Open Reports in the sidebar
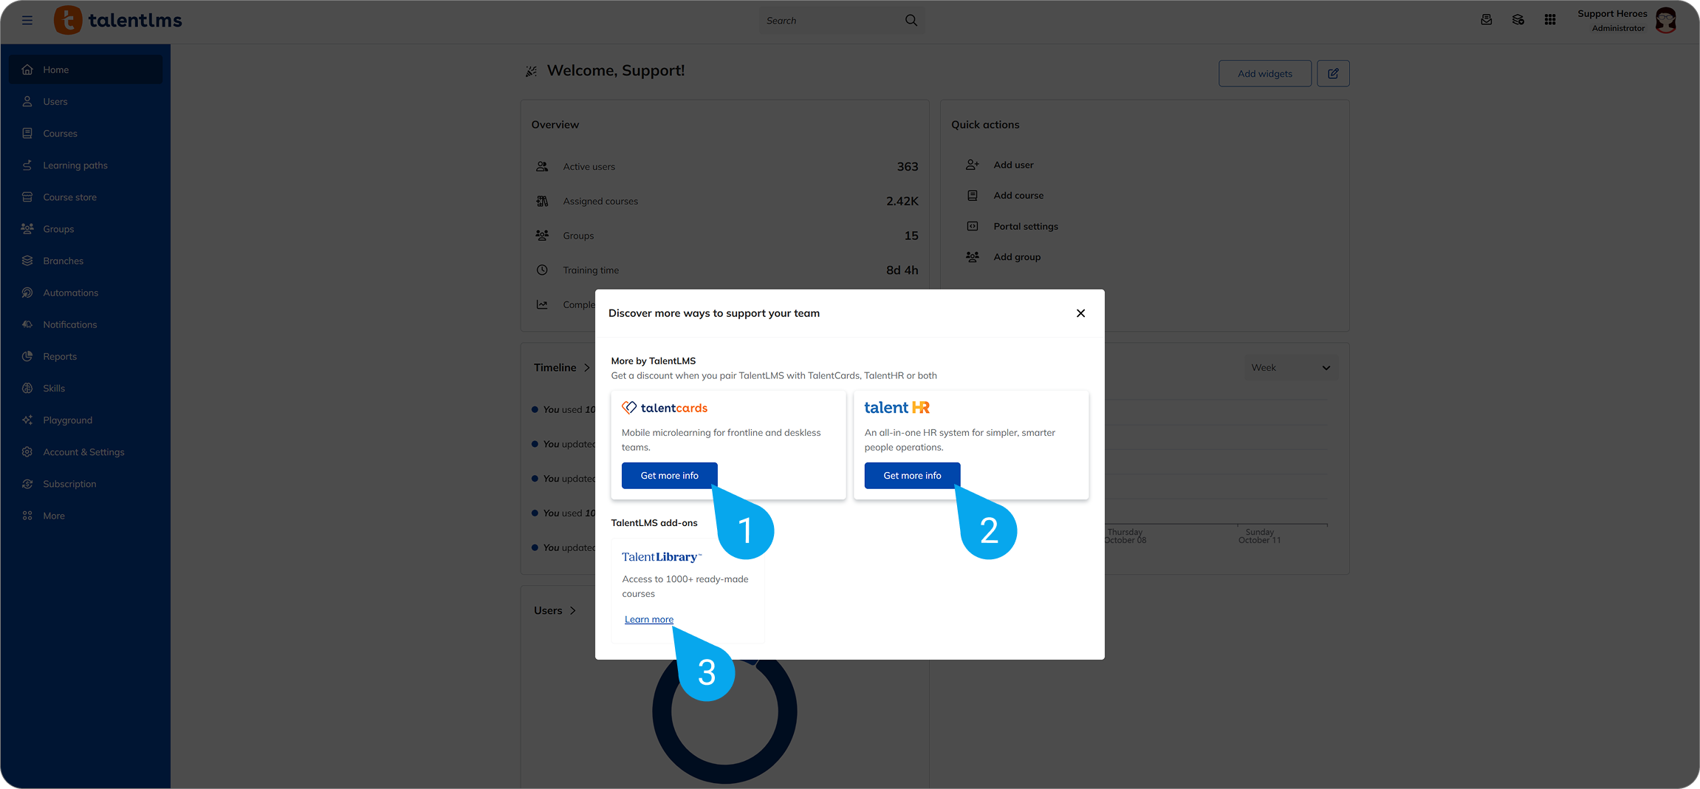1700x789 pixels. click(86, 356)
